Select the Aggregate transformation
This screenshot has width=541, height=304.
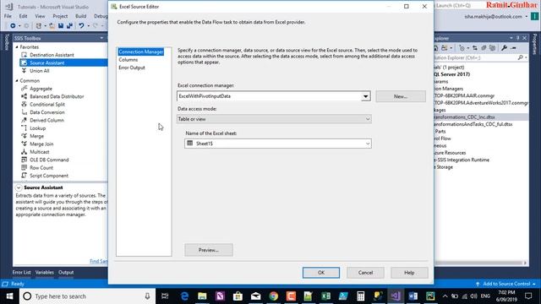coord(41,89)
